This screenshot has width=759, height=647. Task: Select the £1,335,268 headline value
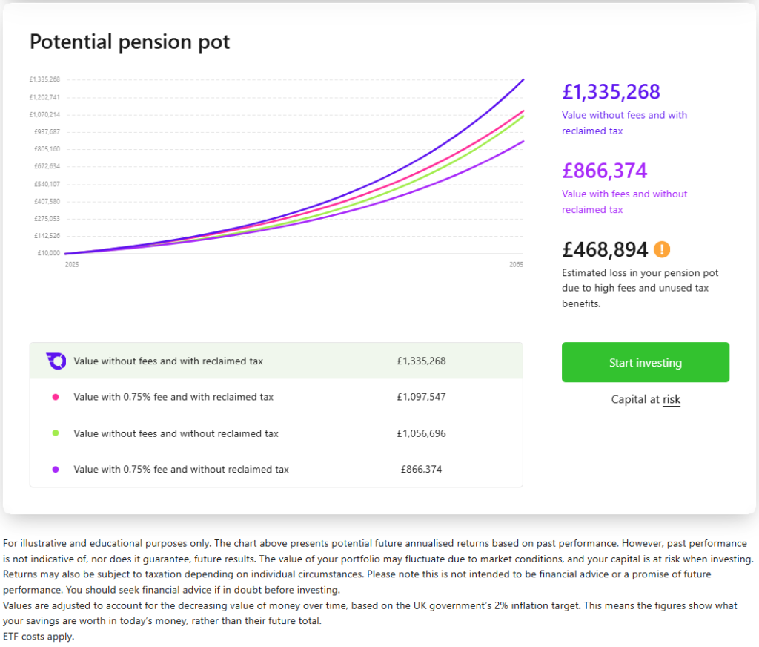pos(611,92)
